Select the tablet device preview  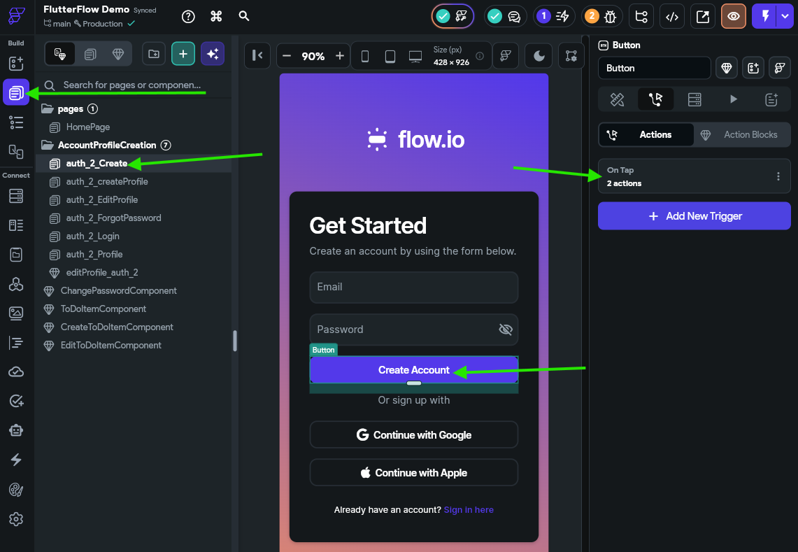pos(390,56)
